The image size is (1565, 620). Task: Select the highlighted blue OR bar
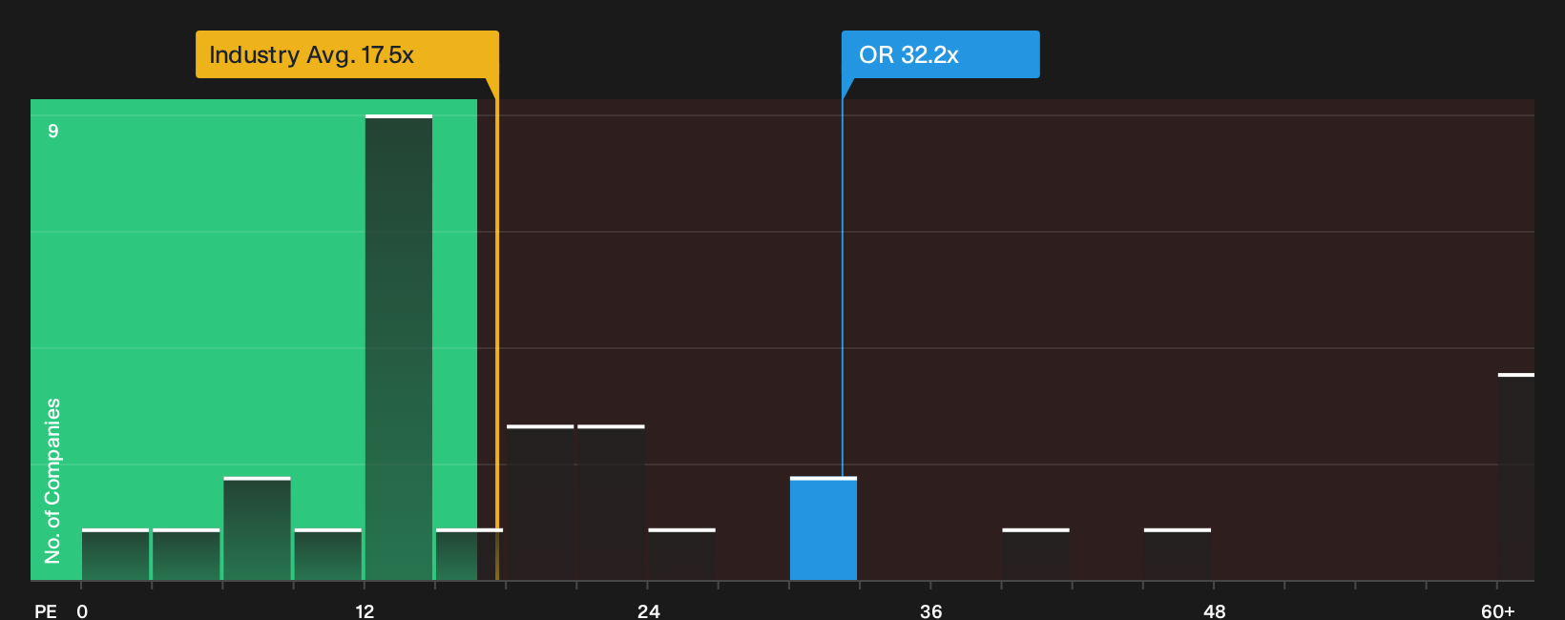824,528
